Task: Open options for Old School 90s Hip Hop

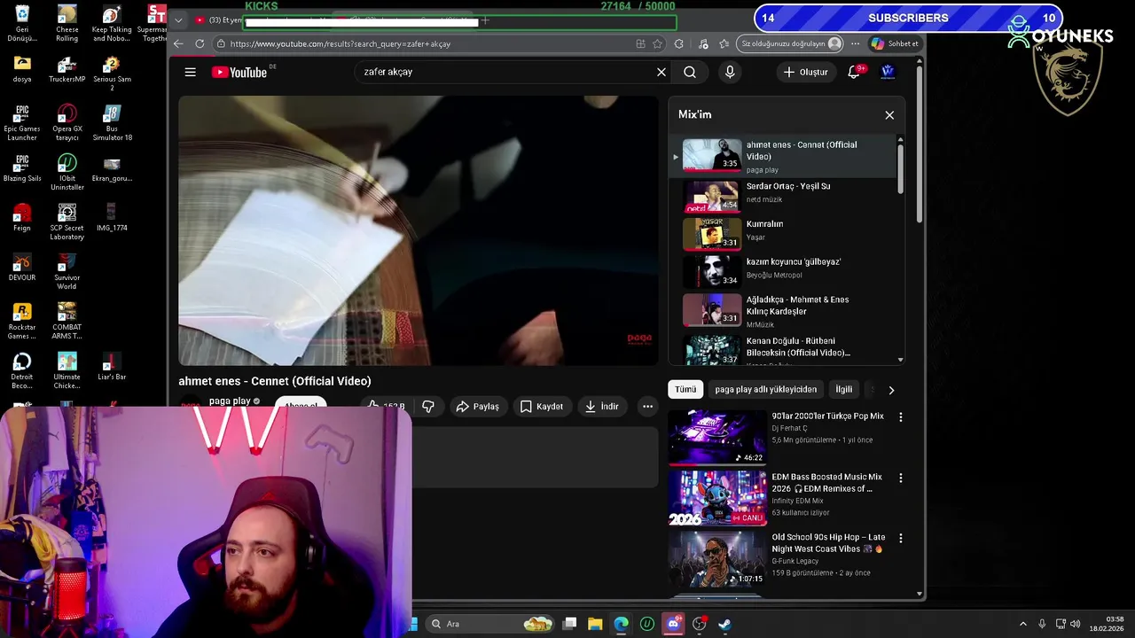Action: click(901, 538)
